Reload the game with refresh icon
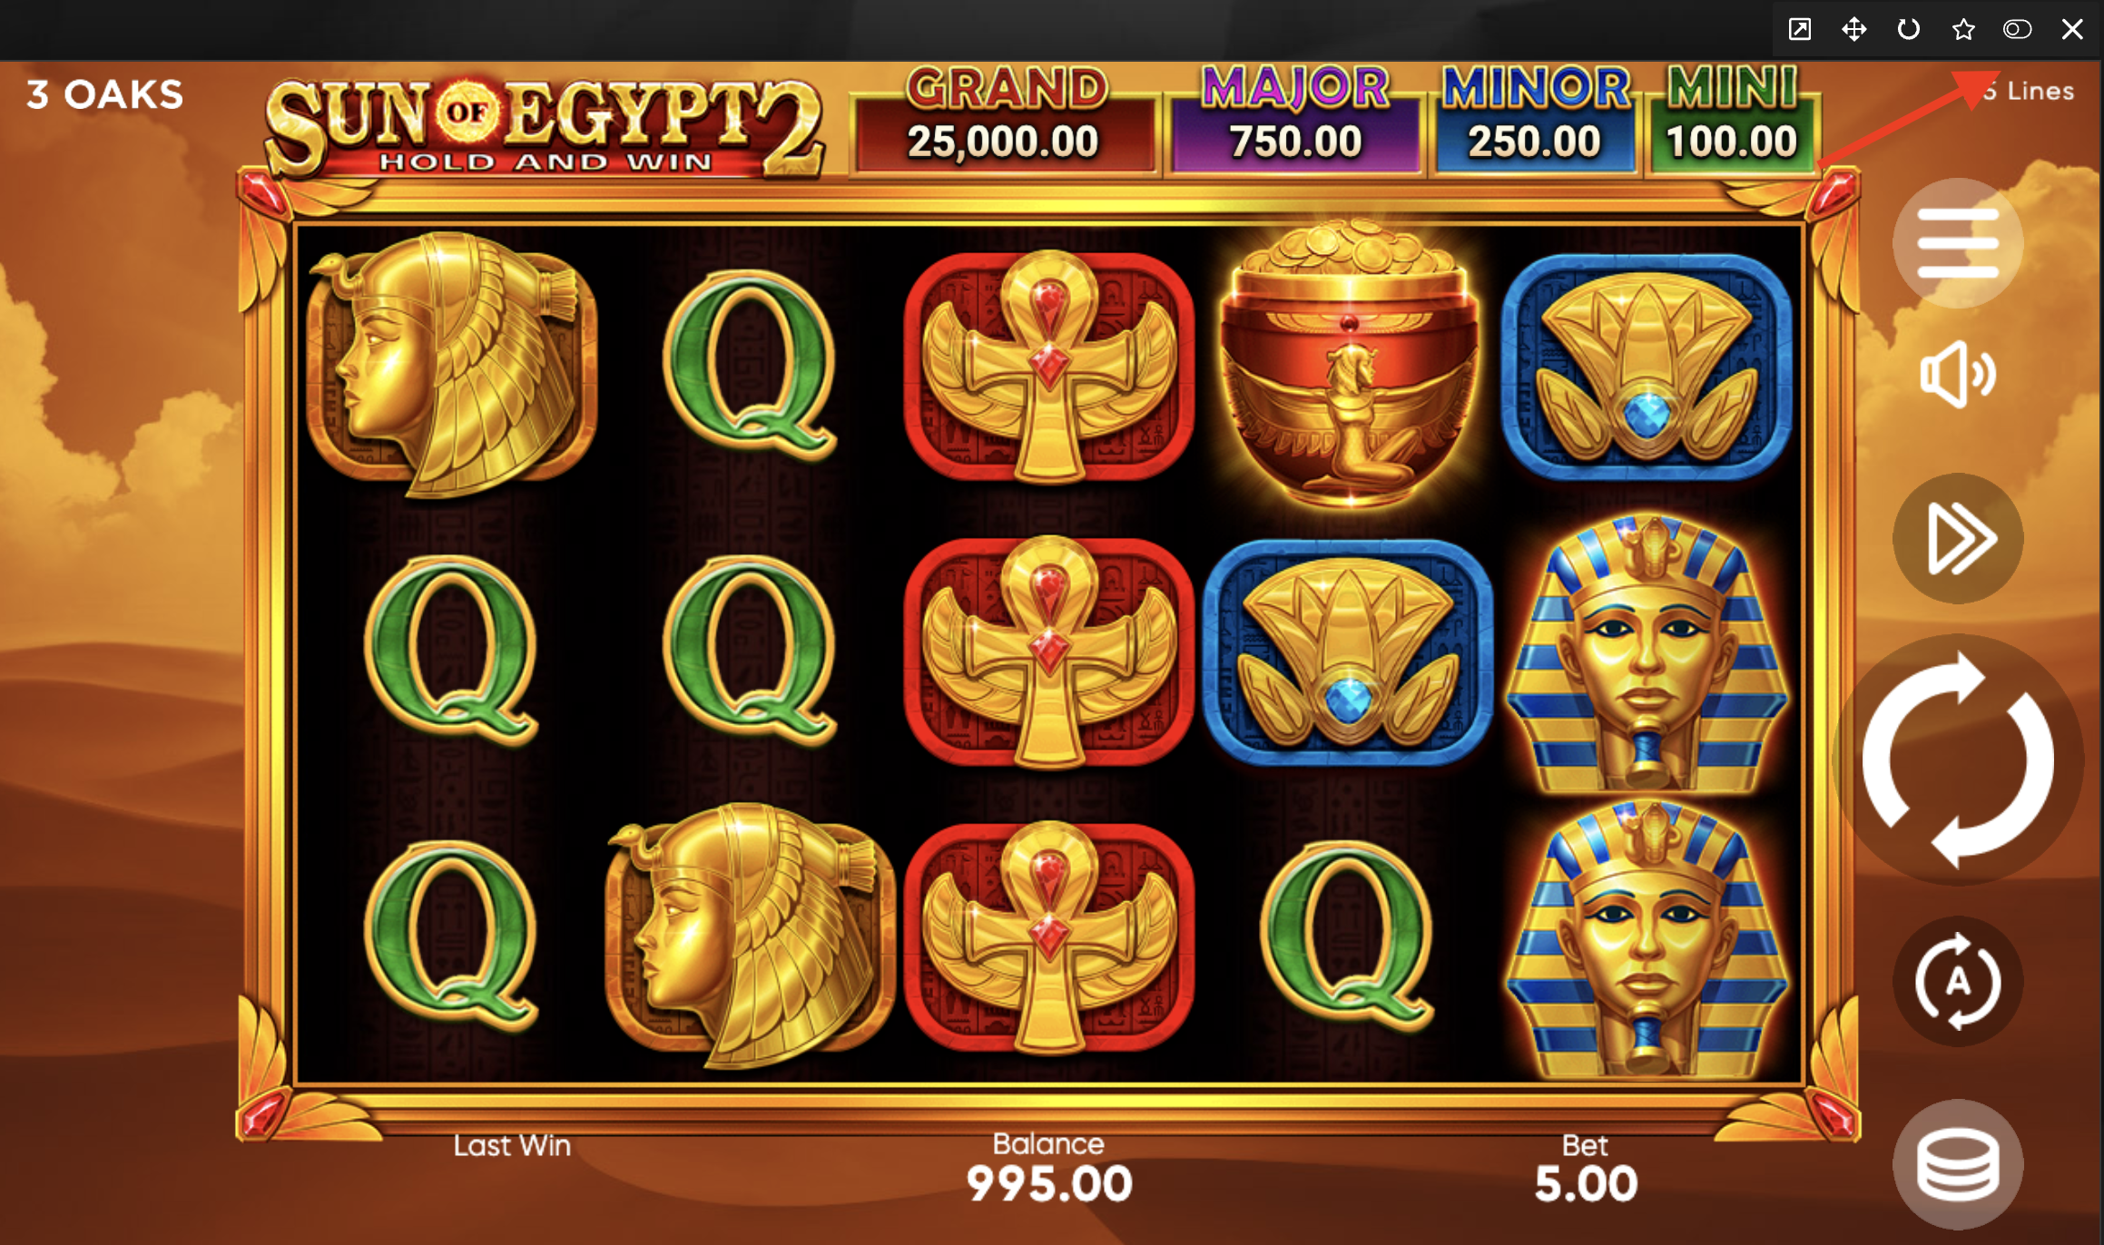The width and height of the screenshot is (2104, 1245). coord(1908,29)
